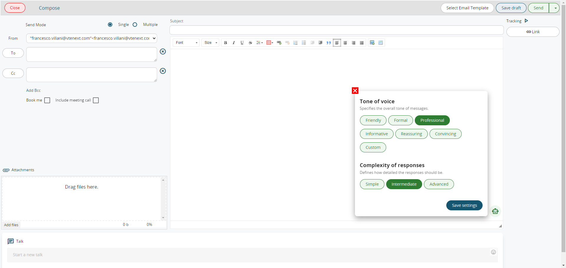This screenshot has height=268, width=566.
Task: Click the unlink icon in toolbar
Action: tap(287, 43)
